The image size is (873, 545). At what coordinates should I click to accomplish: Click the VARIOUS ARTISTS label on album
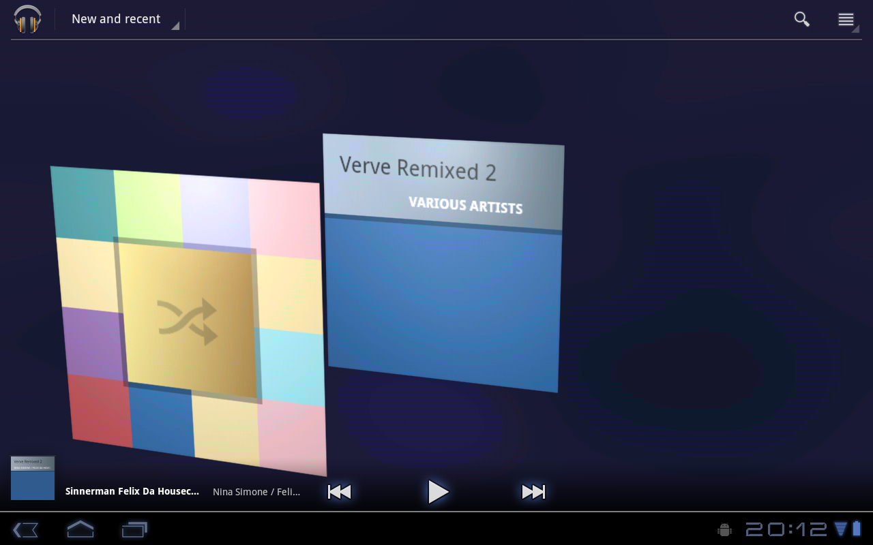(x=465, y=204)
